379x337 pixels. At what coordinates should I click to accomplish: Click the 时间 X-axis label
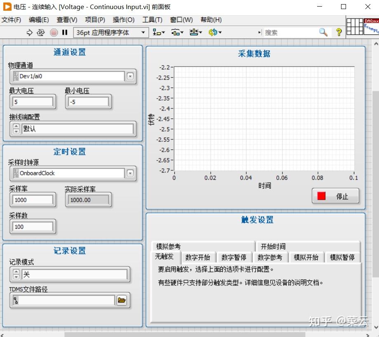265,186
